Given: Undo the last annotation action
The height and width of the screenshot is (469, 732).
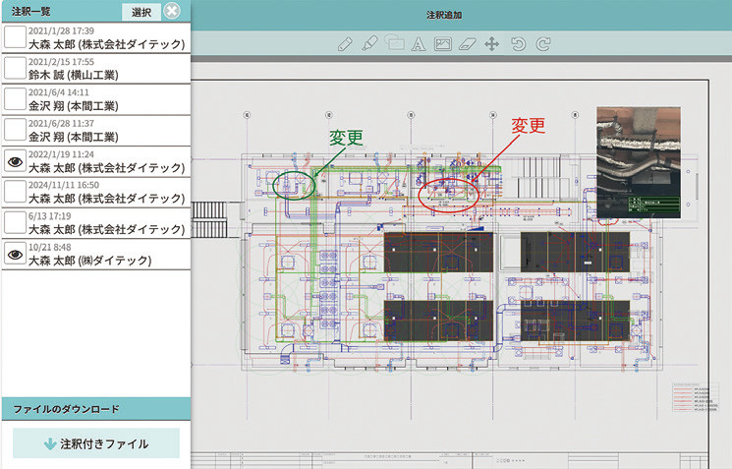Looking at the screenshot, I should click(518, 44).
